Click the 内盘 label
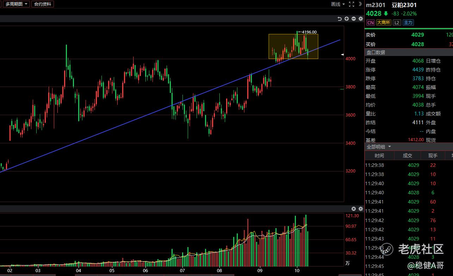Viewport: 453px width, 276px height. point(431,131)
